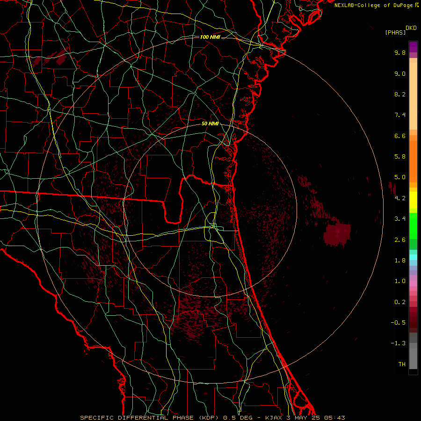The width and height of the screenshot is (421, 421).
Task: Select the 5.8 scale value
Action: 400,157
